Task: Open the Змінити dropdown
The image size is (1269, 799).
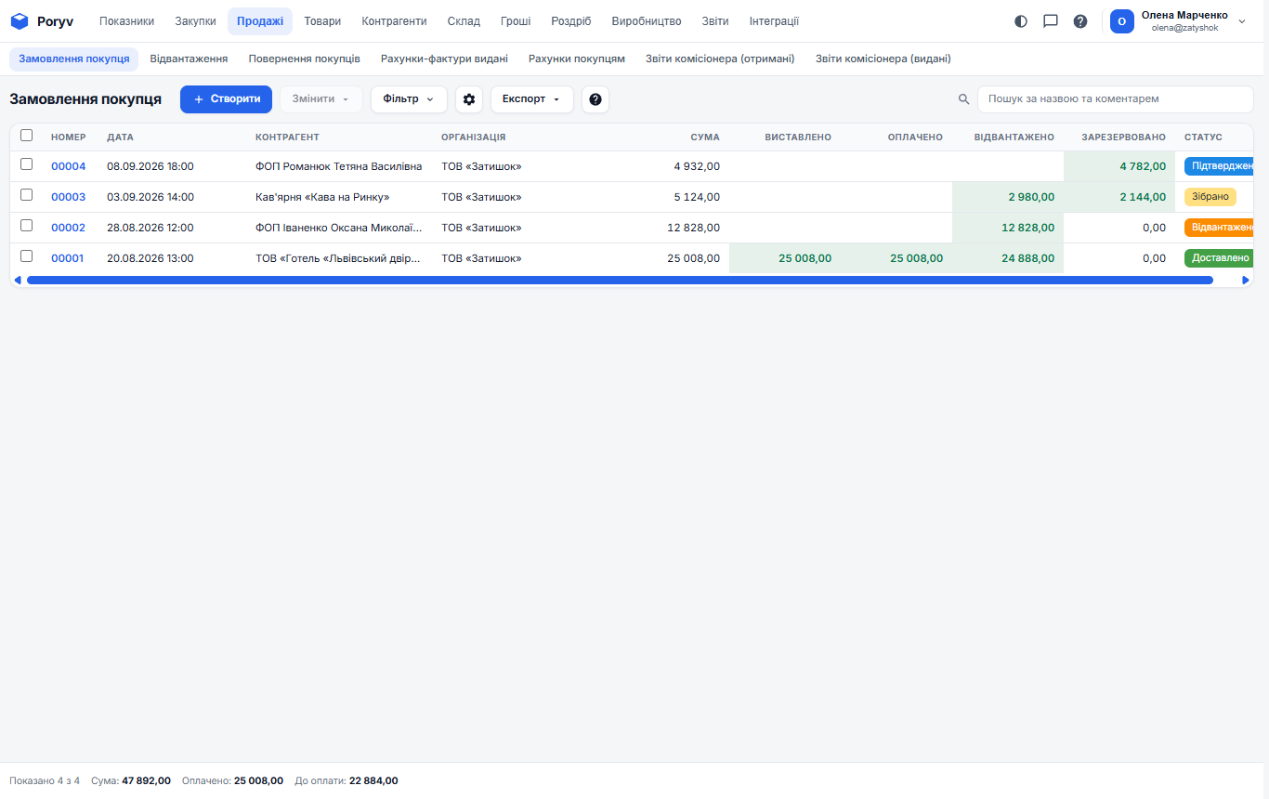Action: (x=321, y=99)
